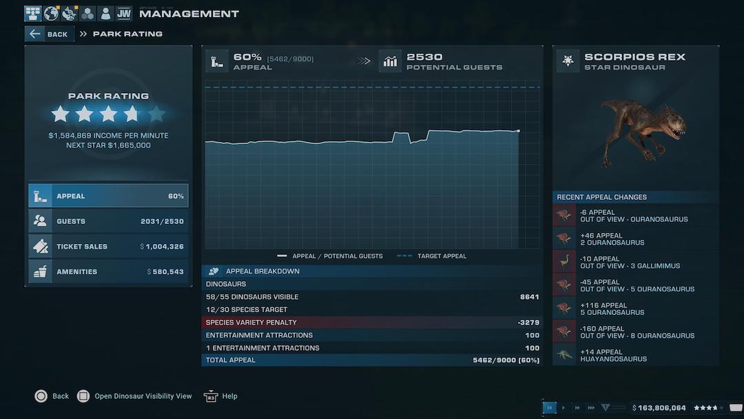Select the Amenities tab

pos(108,272)
